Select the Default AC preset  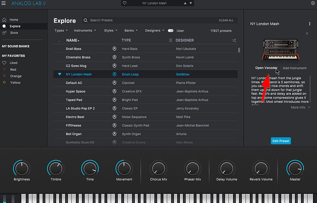pyautogui.click(x=145, y=83)
